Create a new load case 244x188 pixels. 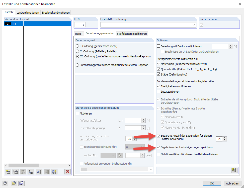coord(8,172)
